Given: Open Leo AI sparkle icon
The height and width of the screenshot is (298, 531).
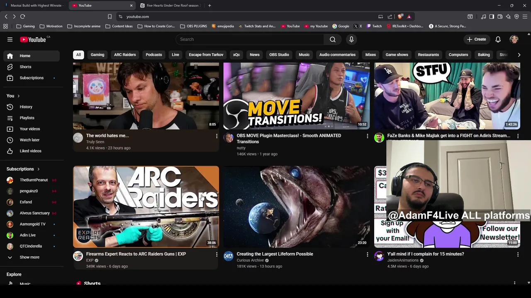Looking at the screenshot, I should coord(508,17).
